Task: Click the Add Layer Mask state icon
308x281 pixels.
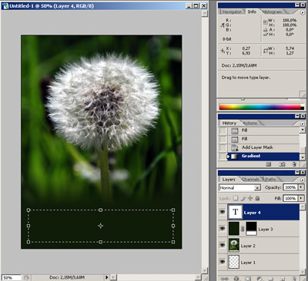Action: pos(235,147)
